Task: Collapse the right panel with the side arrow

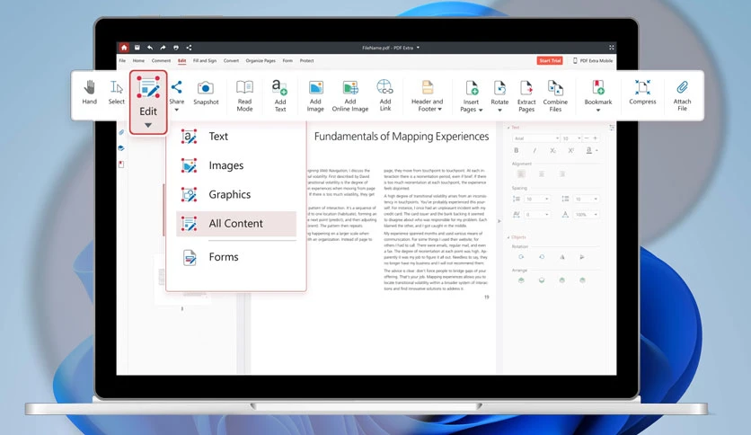Action: [499, 221]
